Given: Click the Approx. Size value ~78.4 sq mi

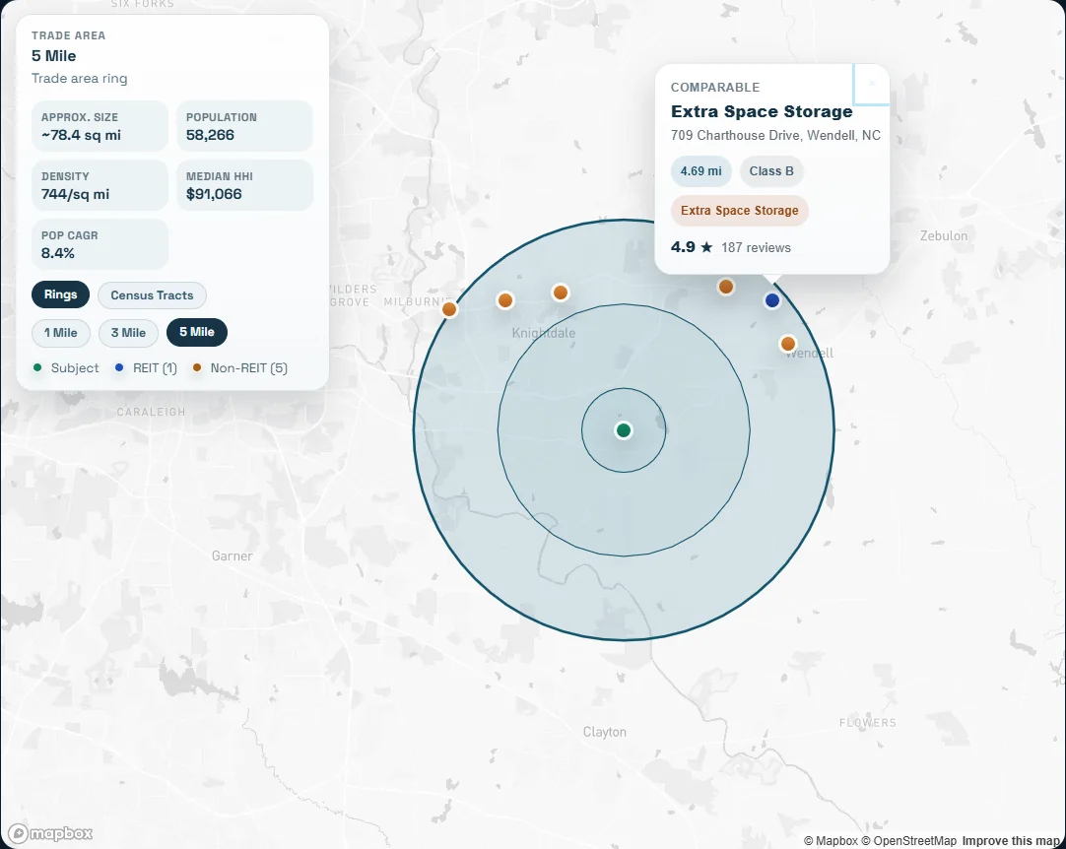Looking at the screenshot, I should click(81, 135).
